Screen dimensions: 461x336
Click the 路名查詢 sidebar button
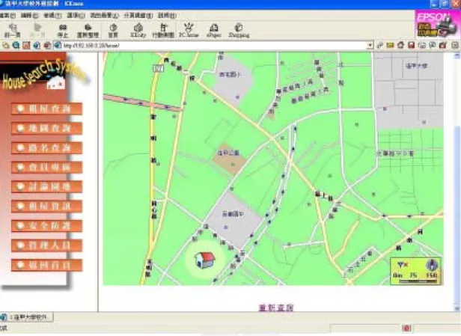tap(46, 148)
